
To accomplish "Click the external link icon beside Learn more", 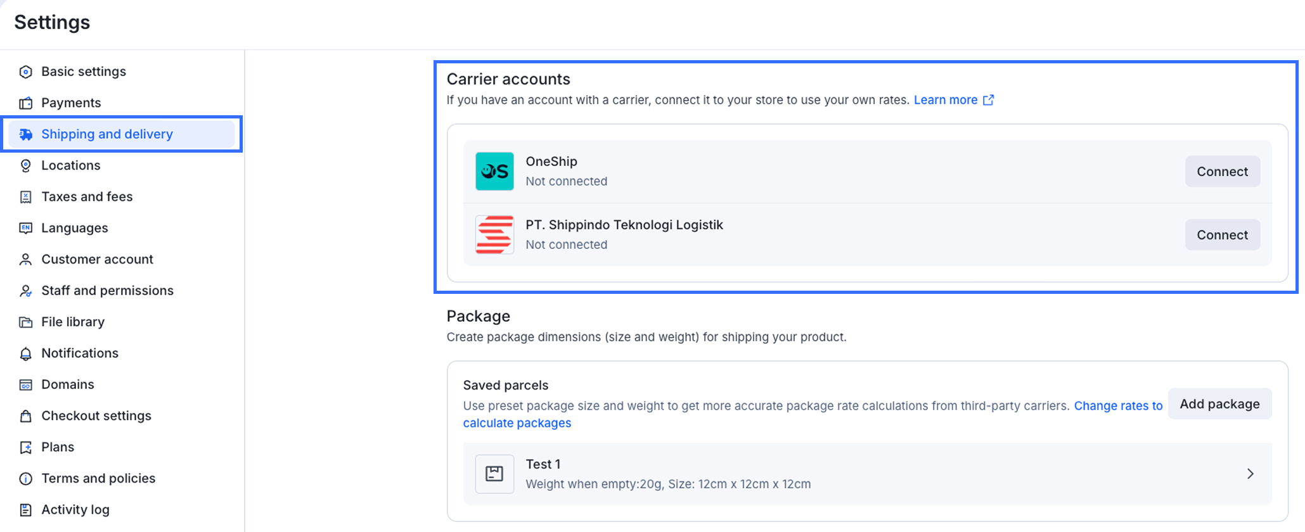I will point(988,100).
